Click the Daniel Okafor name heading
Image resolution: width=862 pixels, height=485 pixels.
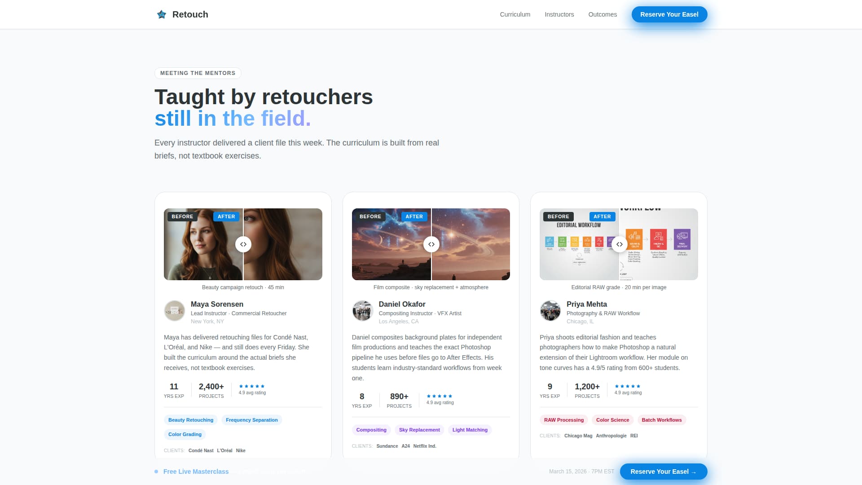pyautogui.click(x=402, y=304)
